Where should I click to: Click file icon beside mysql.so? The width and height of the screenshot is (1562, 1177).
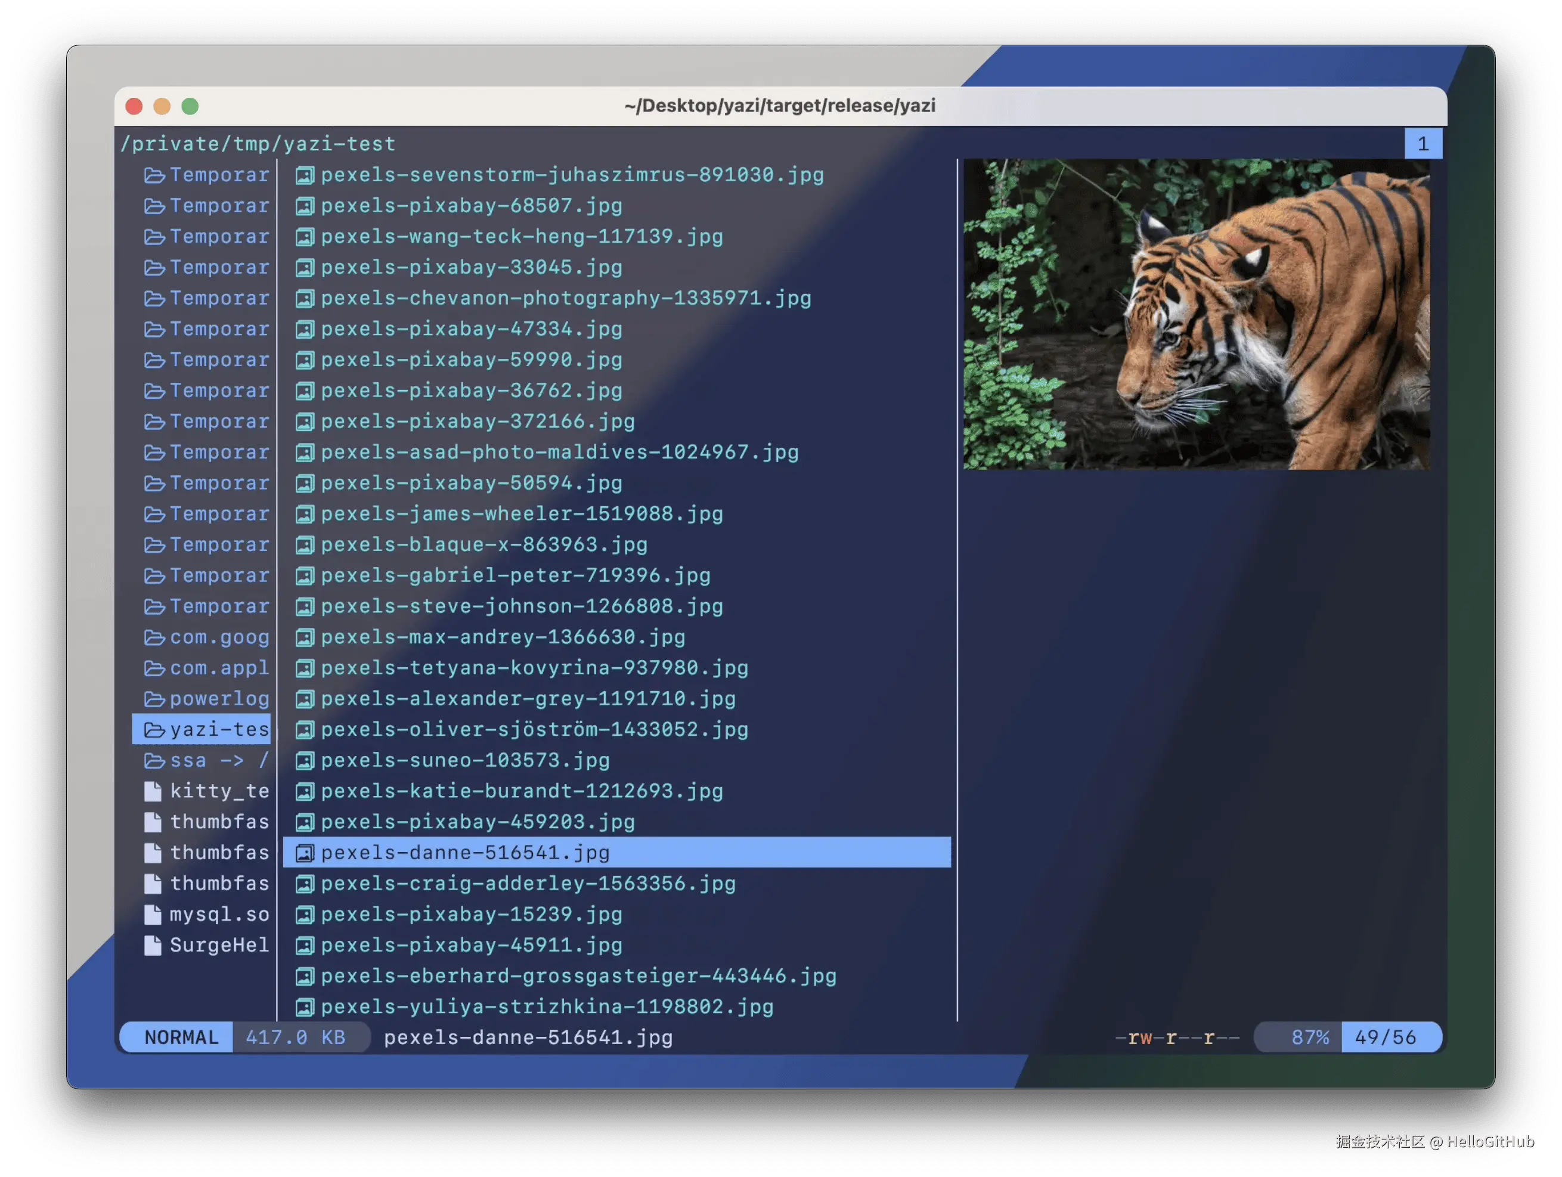pos(153,914)
